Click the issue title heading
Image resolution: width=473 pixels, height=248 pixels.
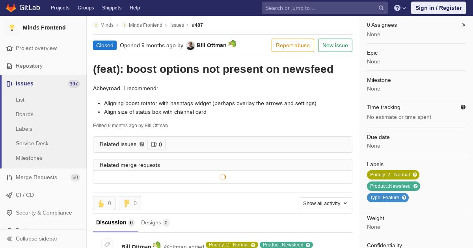click(x=213, y=69)
